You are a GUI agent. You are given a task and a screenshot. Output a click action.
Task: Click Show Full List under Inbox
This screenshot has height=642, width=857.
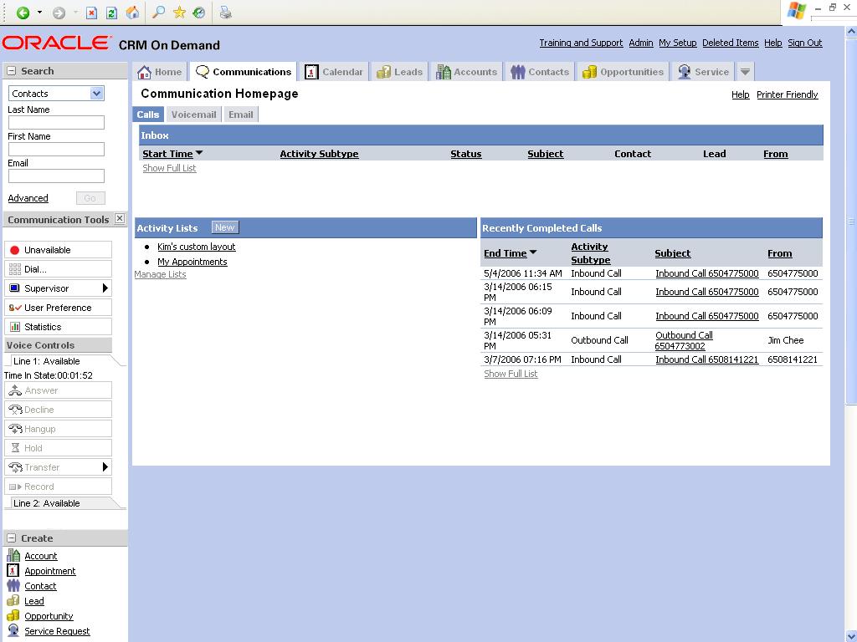169,168
